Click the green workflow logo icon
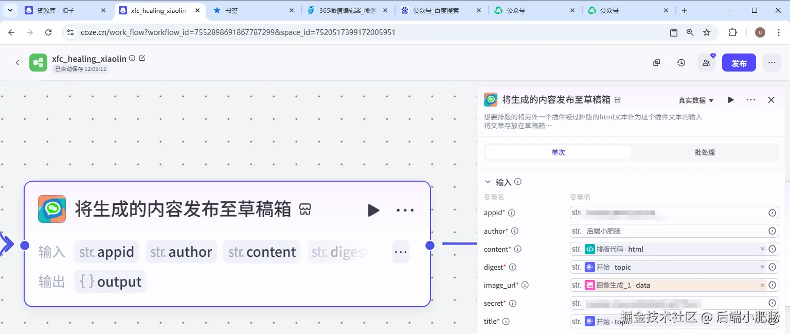The width and height of the screenshot is (790, 334). [x=38, y=63]
